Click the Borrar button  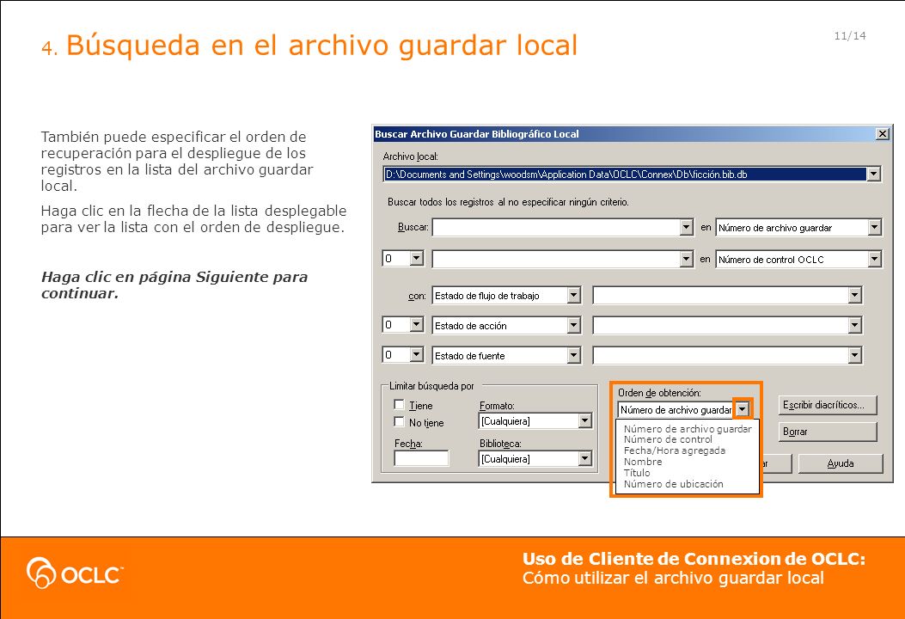pos(827,432)
